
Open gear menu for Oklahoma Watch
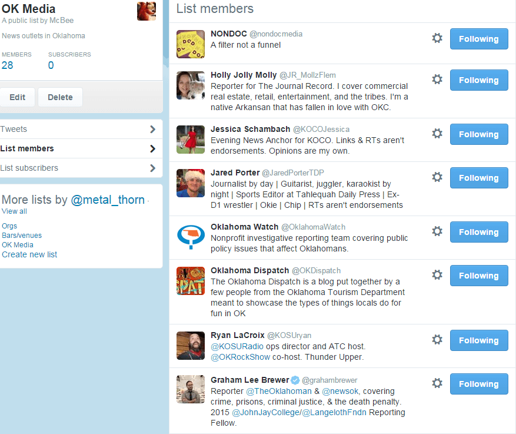(437, 231)
